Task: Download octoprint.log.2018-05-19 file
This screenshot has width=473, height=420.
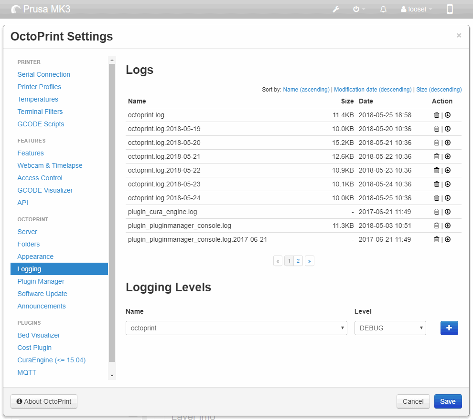Action: (448, 129)
